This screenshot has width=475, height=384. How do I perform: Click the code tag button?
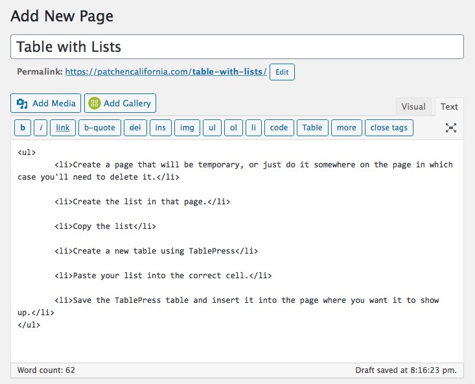tap(279, 128)
